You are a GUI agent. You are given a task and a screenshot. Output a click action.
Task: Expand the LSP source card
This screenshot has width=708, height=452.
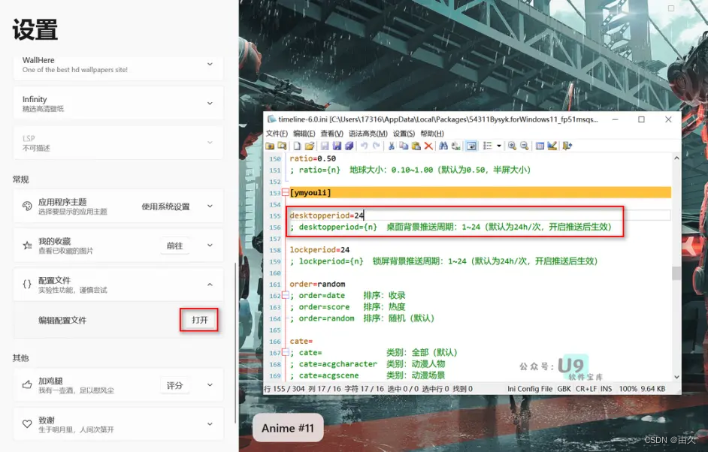coord(210,143)
